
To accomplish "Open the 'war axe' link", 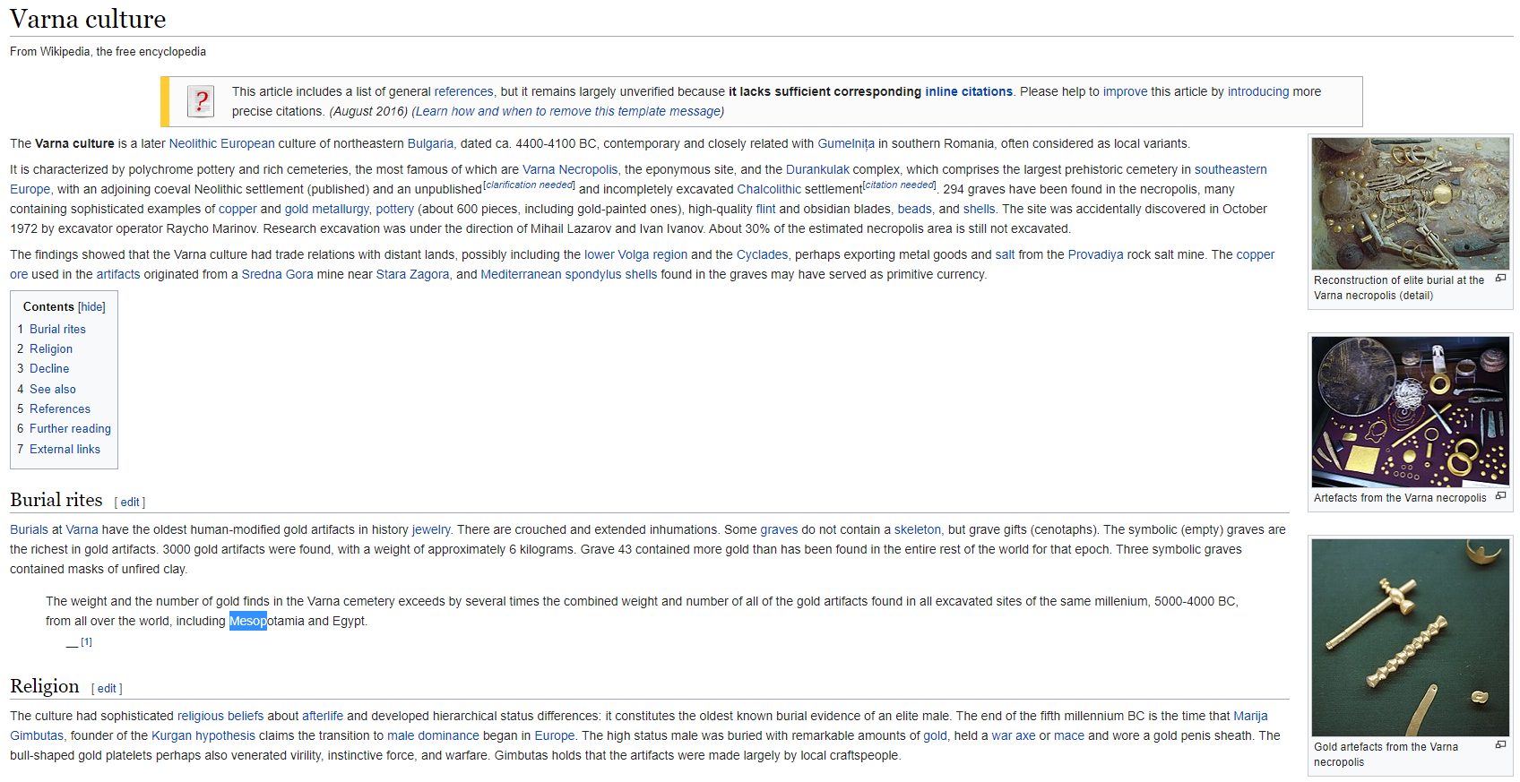I will [1014, 735].
